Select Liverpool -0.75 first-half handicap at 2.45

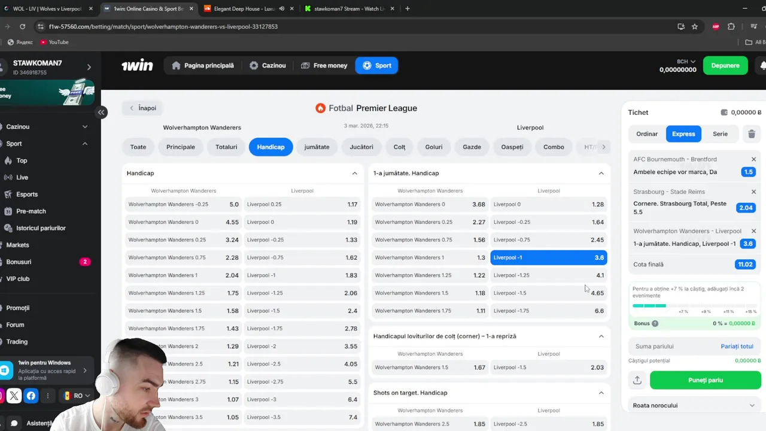tap(549, 239)
